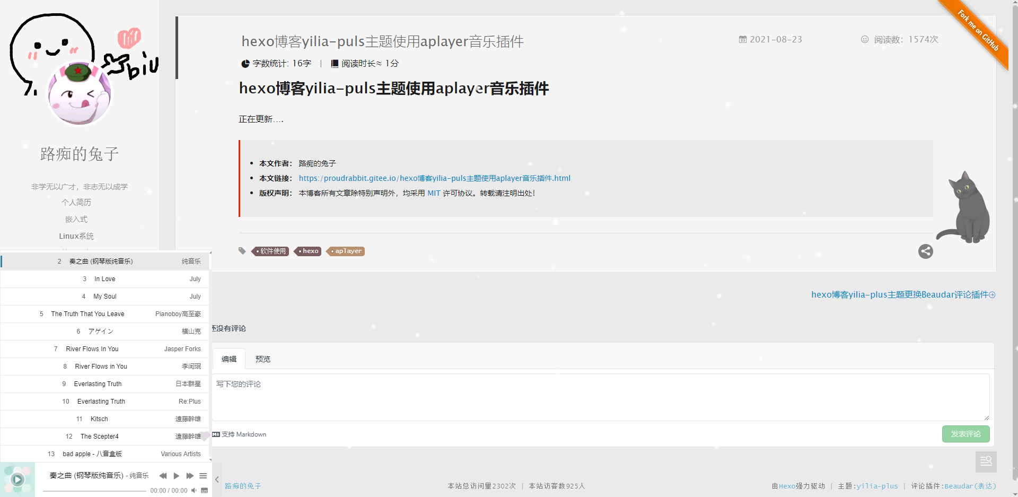Seek on the music progress bar

94,491
